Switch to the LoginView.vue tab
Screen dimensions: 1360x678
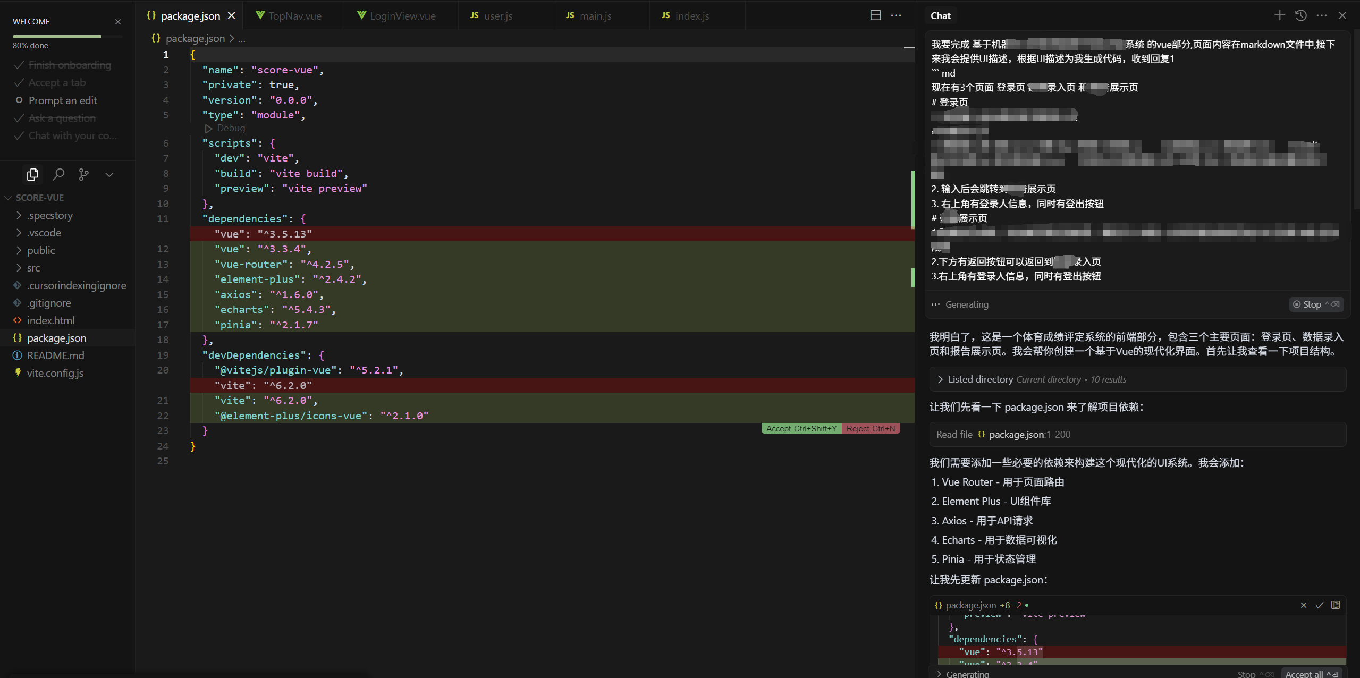click(402, 16)
